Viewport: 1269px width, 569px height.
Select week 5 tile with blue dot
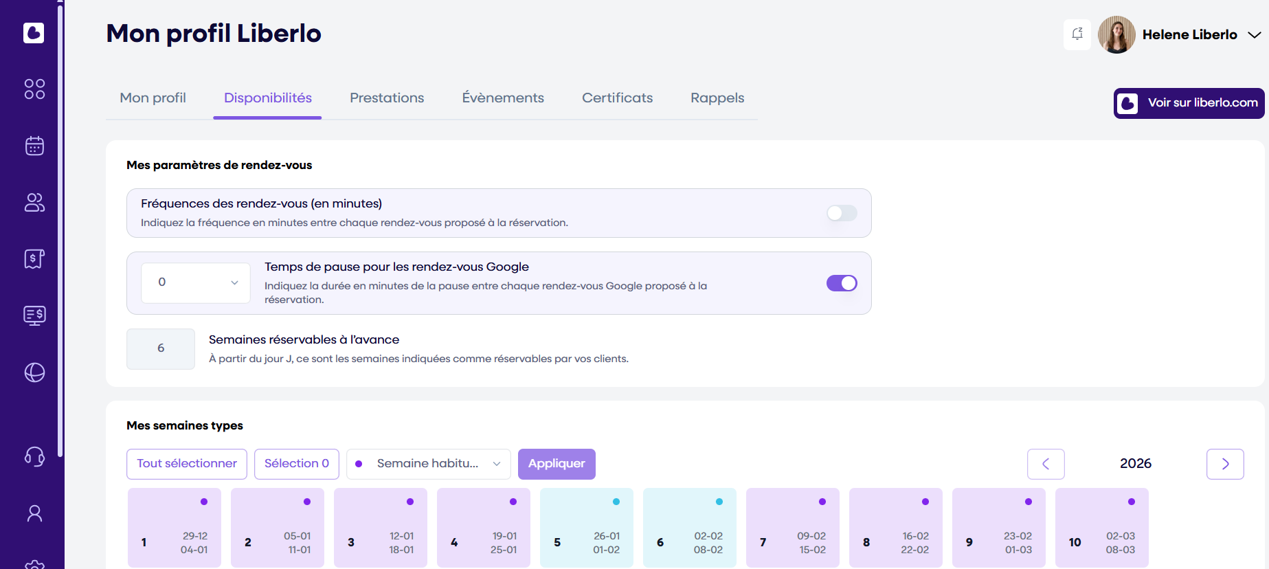(586, 528)
